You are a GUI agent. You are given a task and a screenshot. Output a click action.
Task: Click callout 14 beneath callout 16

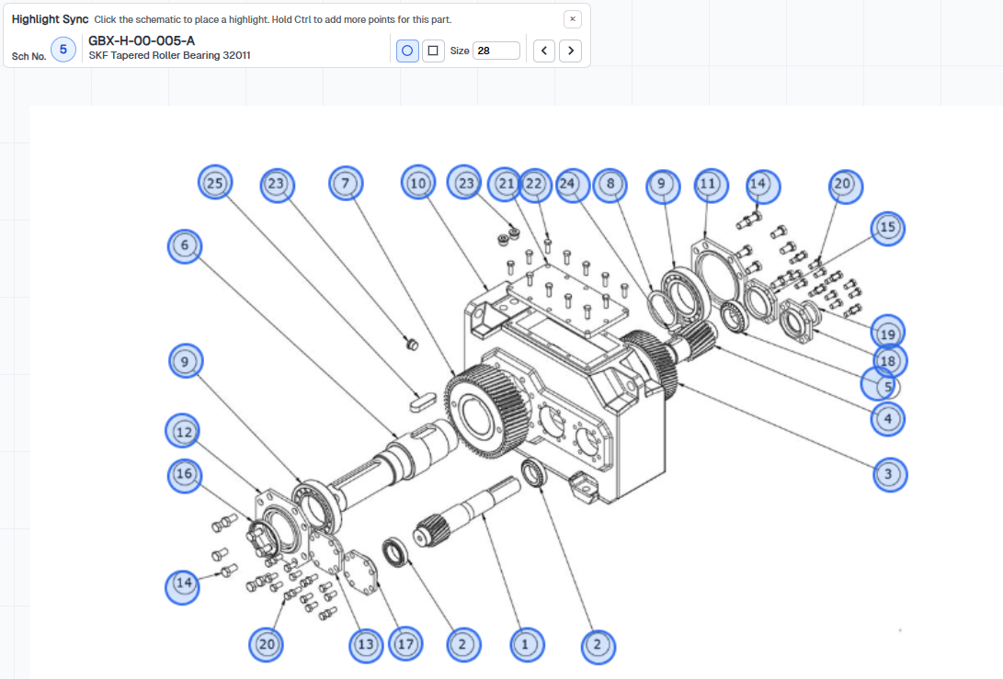pyautogui.click(x=182, y=587)
